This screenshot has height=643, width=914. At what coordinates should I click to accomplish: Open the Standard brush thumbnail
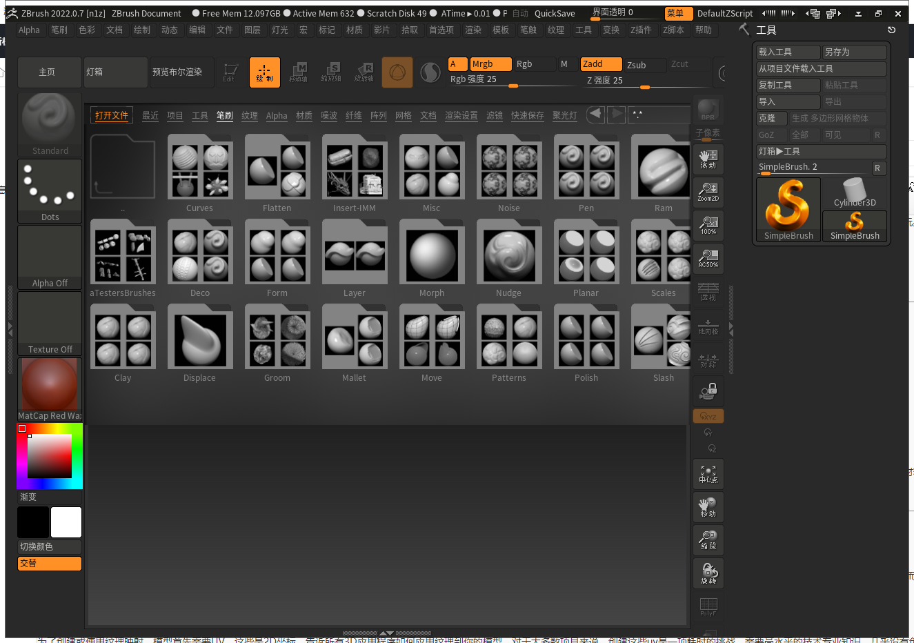(50, 124)
